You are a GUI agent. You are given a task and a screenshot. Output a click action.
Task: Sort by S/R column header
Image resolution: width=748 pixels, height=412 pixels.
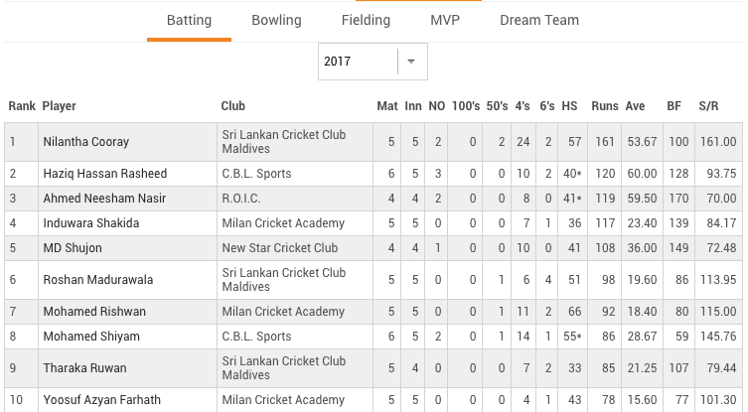[x=708, y=106]
